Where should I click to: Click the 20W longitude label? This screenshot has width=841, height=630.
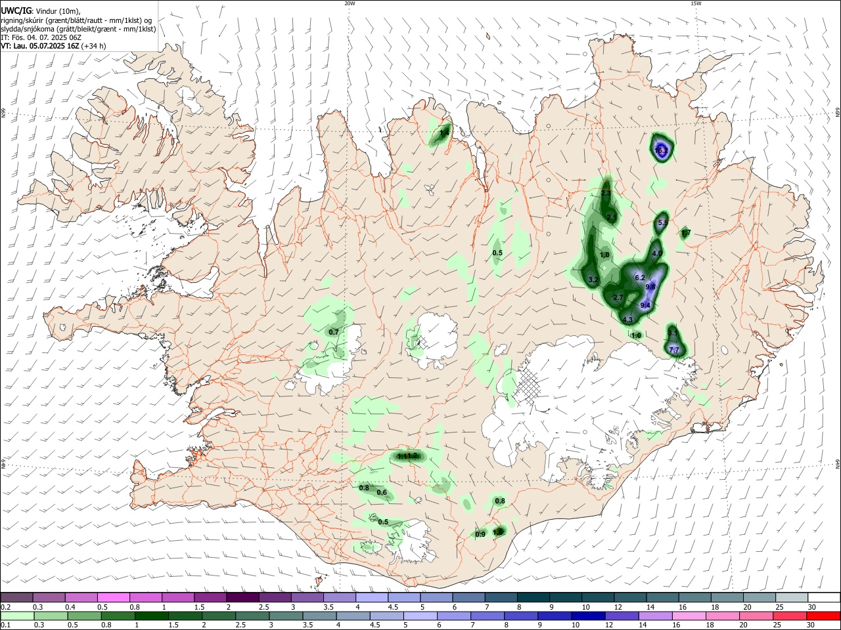tap(350, 3)
